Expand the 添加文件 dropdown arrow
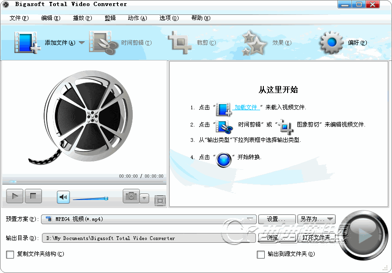 (x=81, y=41)
